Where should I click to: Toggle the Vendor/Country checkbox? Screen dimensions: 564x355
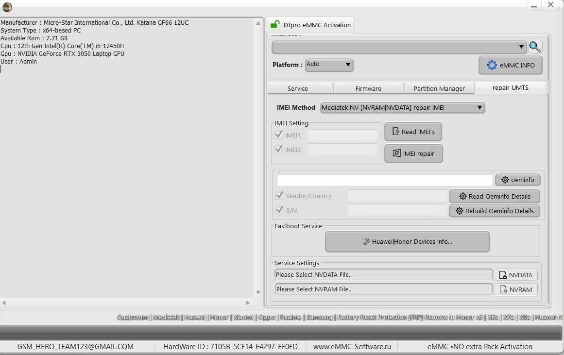[279, 196]
